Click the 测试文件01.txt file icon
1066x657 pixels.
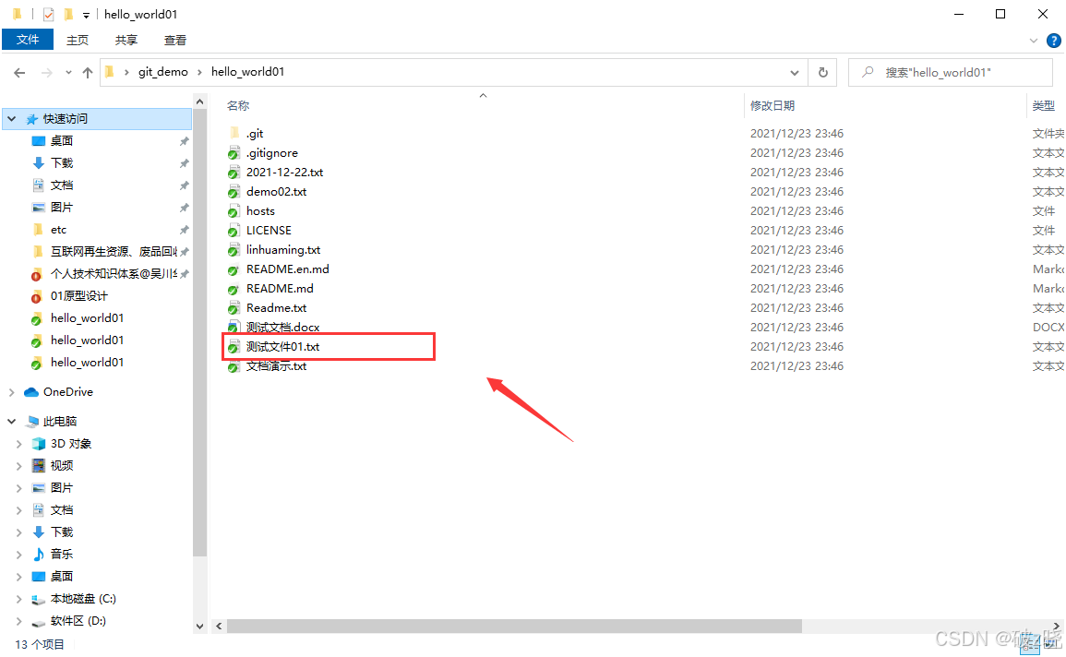[x=234, y=347]
